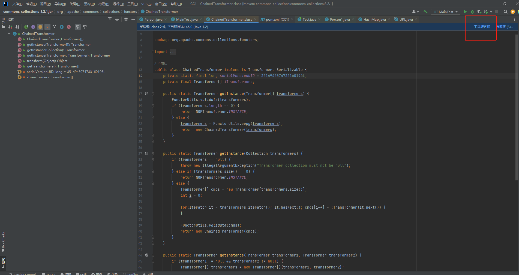
Task: Select iTransformers: Transformer[] in structure
Action: point(50,77)
